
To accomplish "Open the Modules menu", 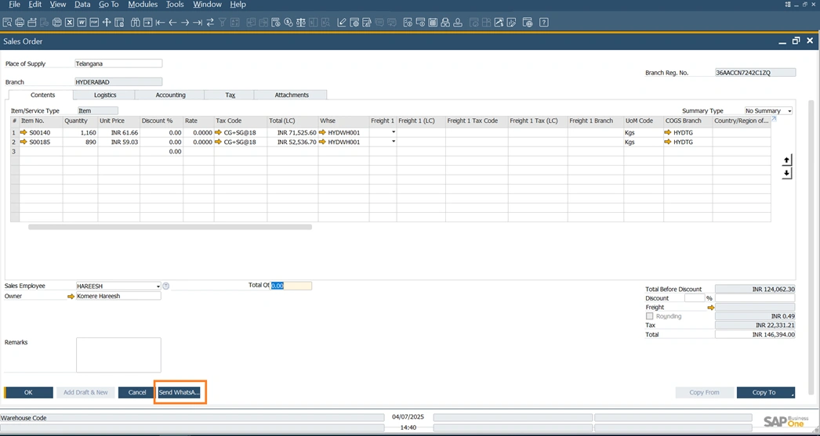I will coord(142,5).
